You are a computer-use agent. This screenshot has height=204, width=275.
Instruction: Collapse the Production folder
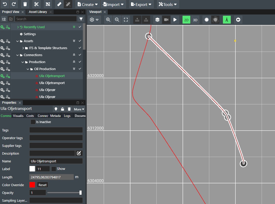pyautogui.click(x=23, y=62)
